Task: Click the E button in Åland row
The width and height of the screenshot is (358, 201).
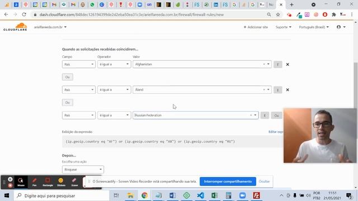Action: pyautogui.click(x=278, y=90)
